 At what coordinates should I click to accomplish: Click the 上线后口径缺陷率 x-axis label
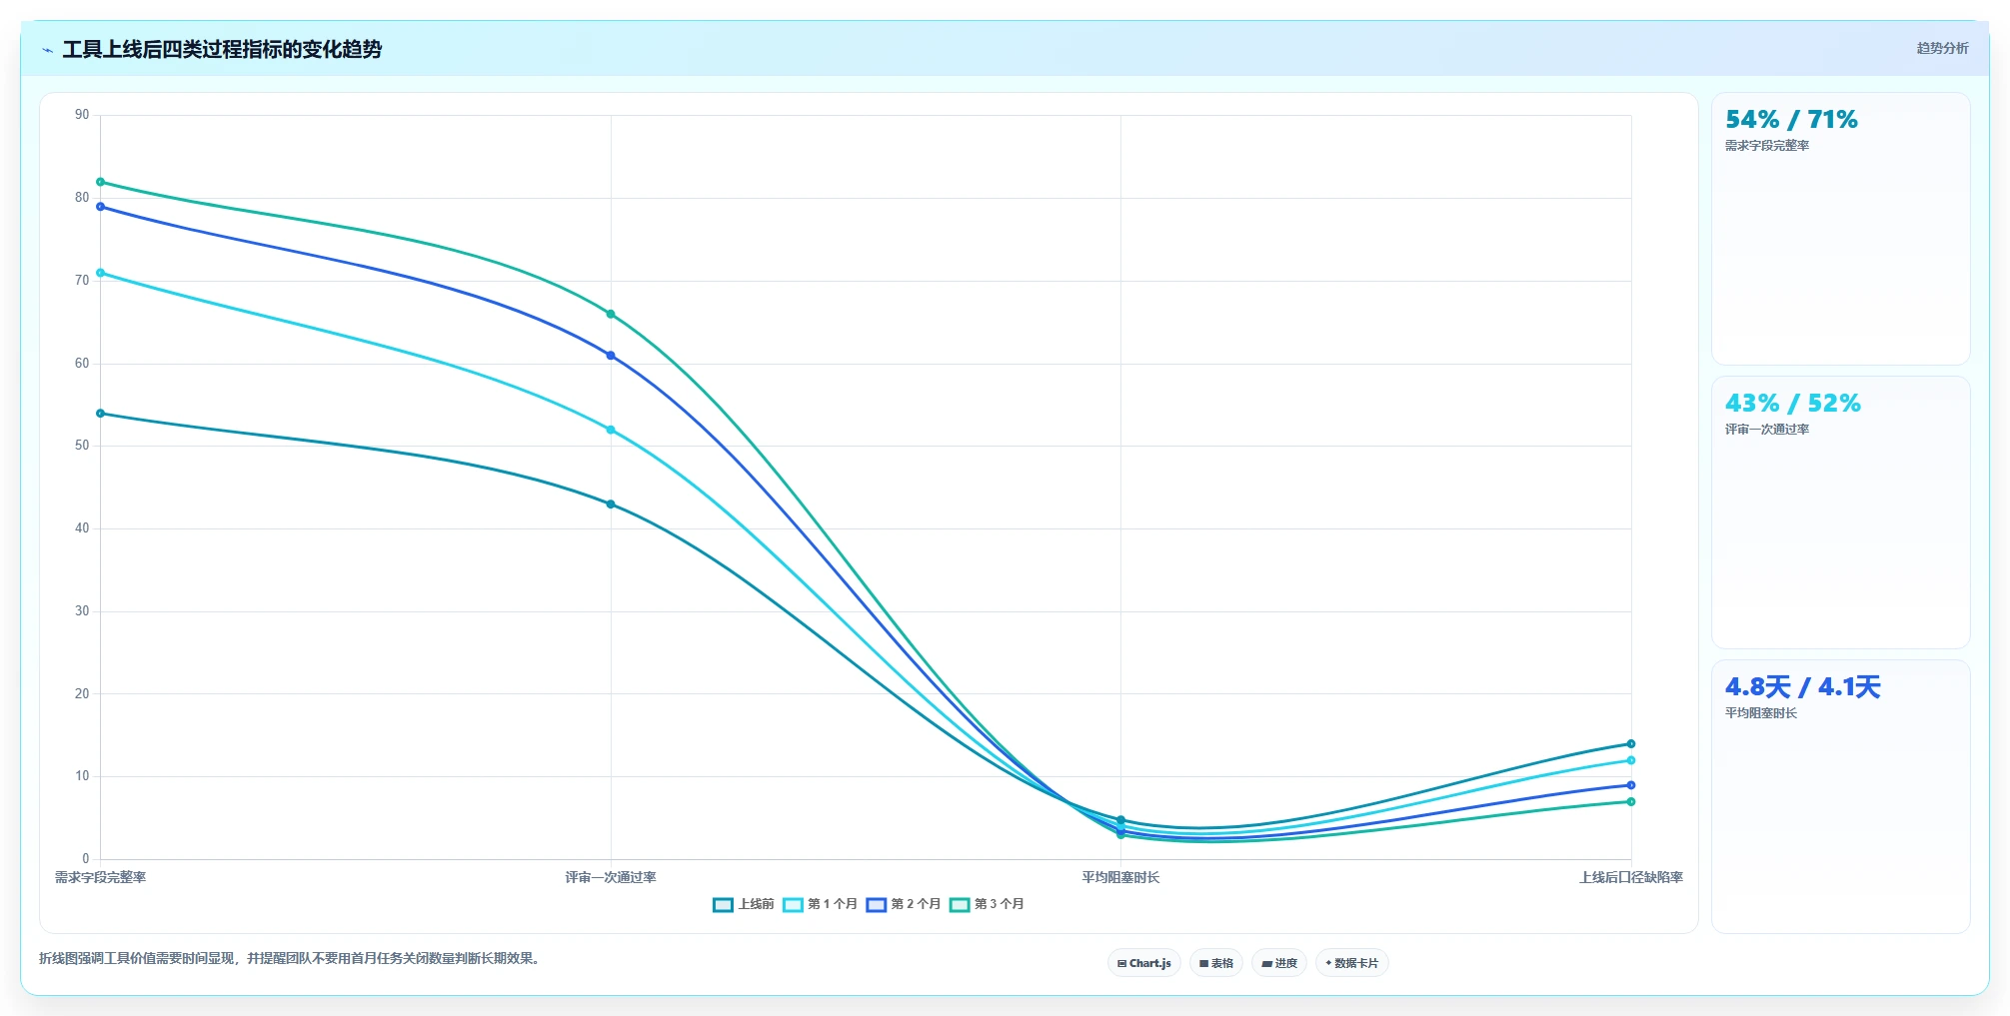pyautogui.click(x=1631, y=877)
